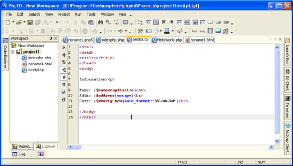The height and width of the screenshot is (166, 293).
Task: Click the X icon in editor gutter
Action: click(x=64, y=48)
